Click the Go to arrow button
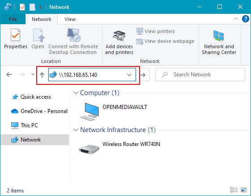The image size is (251, 196). 143,75
